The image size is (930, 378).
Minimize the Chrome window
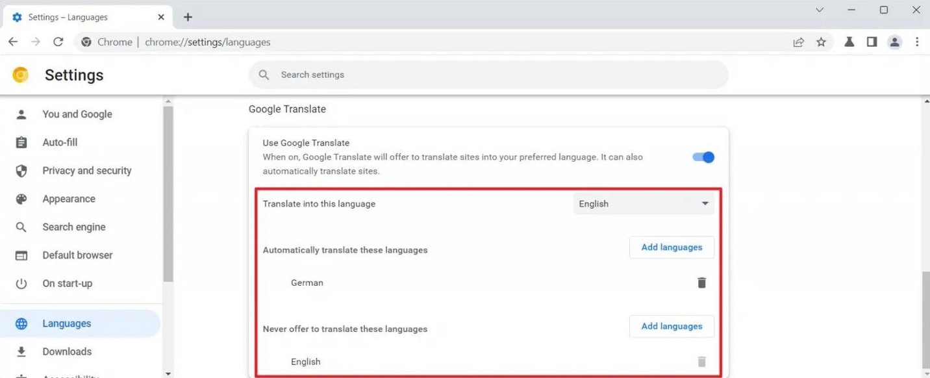click(x=851, y=10)
